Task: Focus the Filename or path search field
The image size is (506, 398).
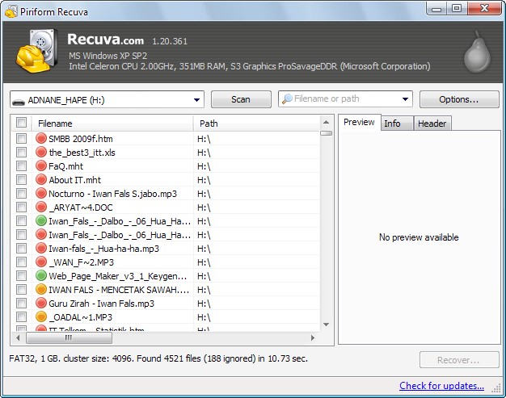Action: point(345,99)
